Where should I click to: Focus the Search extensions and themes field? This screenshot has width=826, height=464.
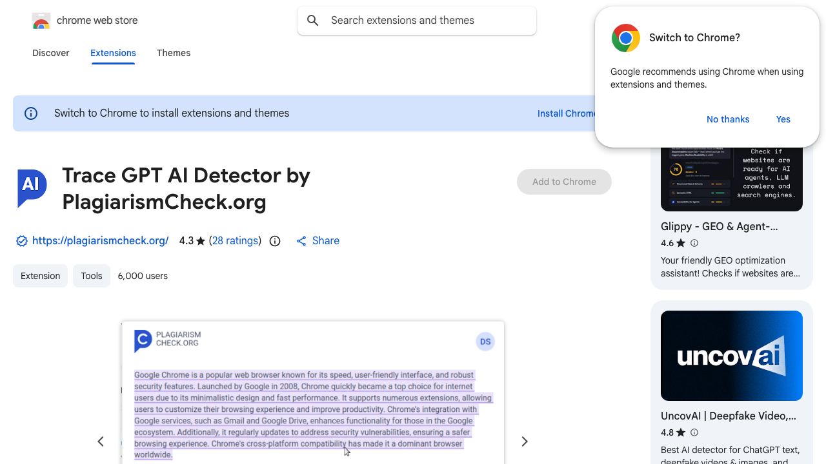point(417,21)
